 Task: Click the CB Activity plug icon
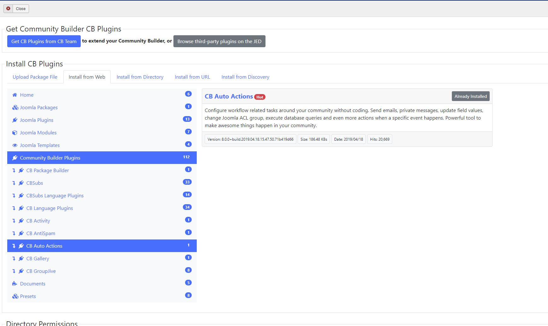click(21, 221)
